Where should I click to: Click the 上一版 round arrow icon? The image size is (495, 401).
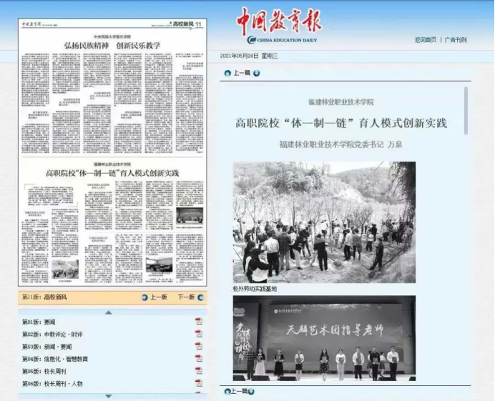(145, 297)
